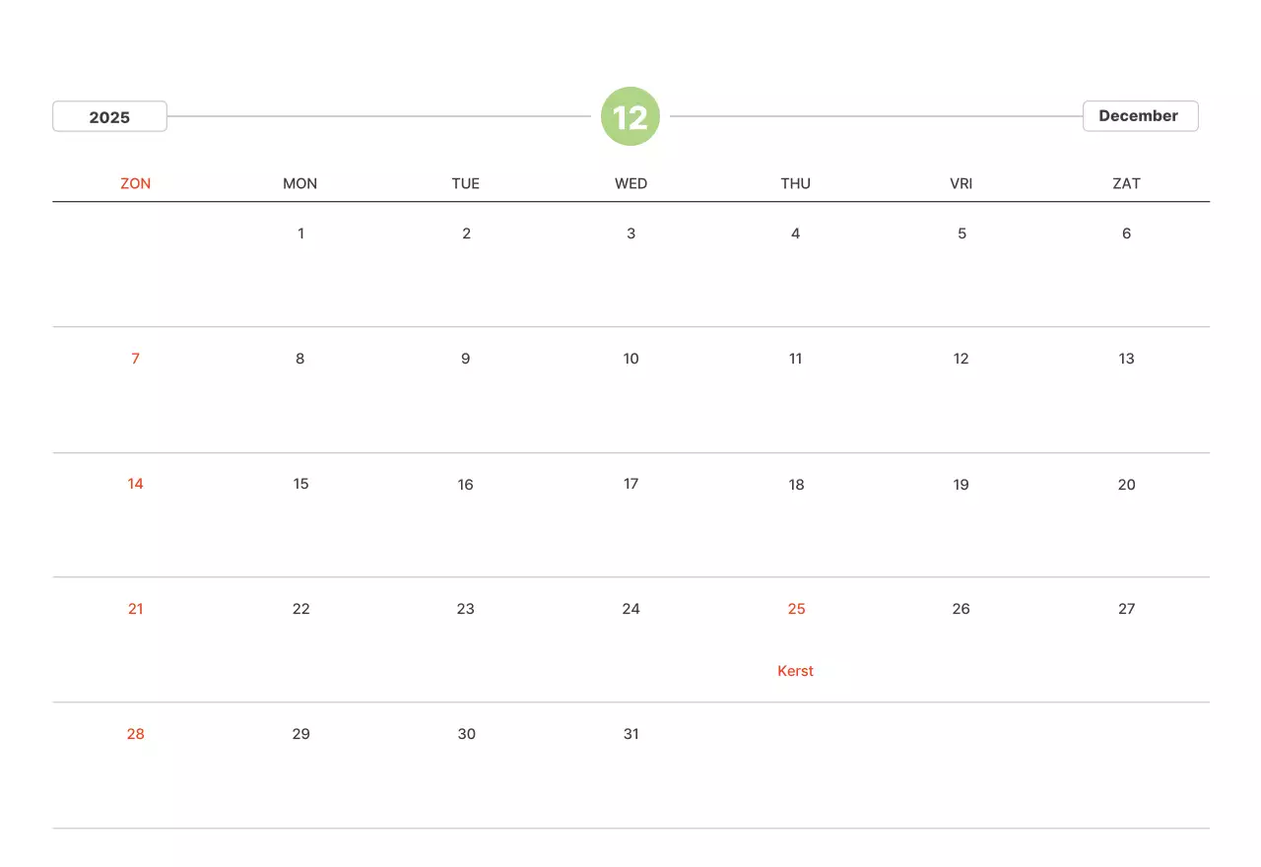Click the December month label box

1140,116
